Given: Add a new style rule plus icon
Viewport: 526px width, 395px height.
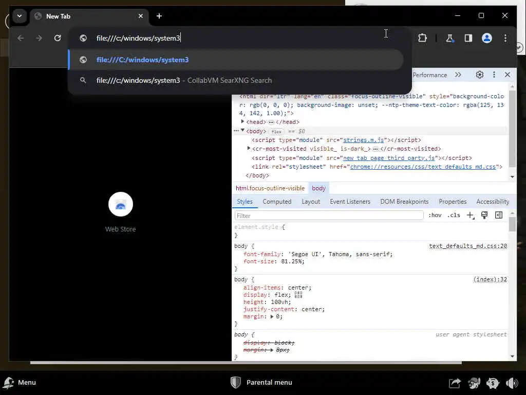Looking at the screenshot, I should [x=471, y=216].
